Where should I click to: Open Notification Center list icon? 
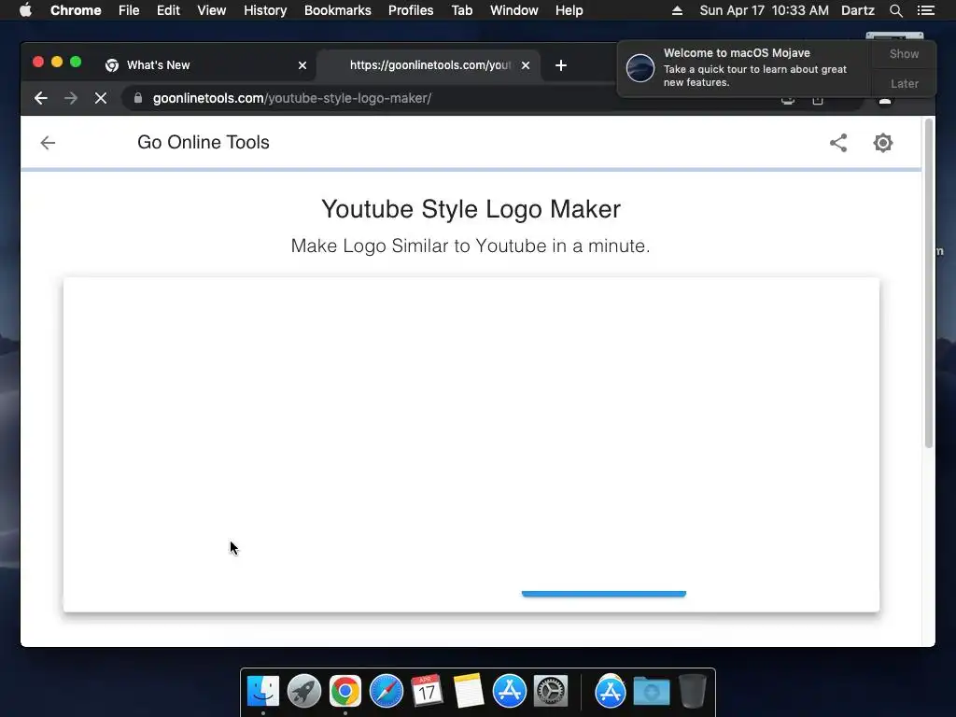926,10
